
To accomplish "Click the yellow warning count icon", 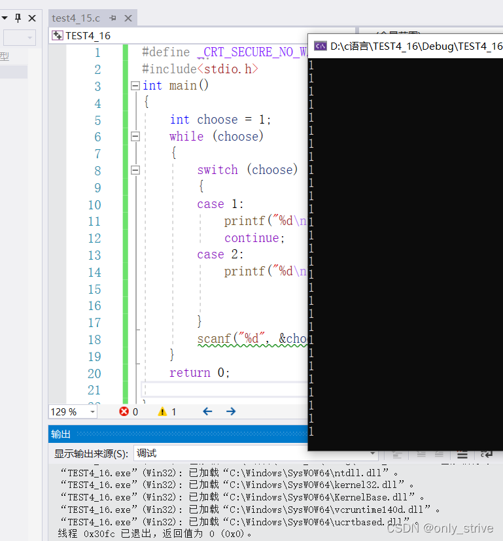I will pos(162,411).
